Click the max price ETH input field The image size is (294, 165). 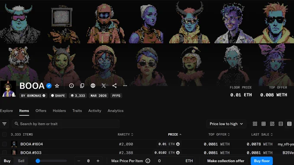pos(175,161)
